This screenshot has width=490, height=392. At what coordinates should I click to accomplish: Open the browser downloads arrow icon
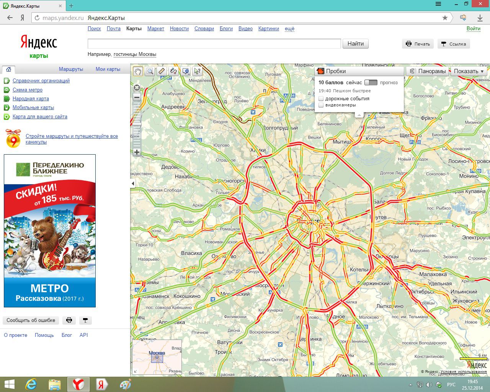(480, 18)
